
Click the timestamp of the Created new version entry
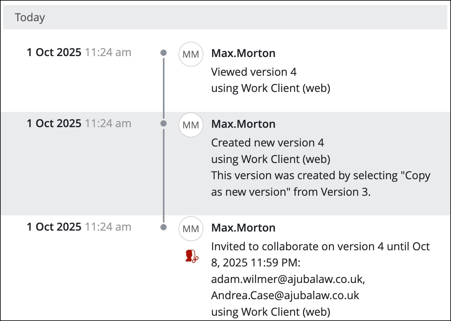point(79,123)
